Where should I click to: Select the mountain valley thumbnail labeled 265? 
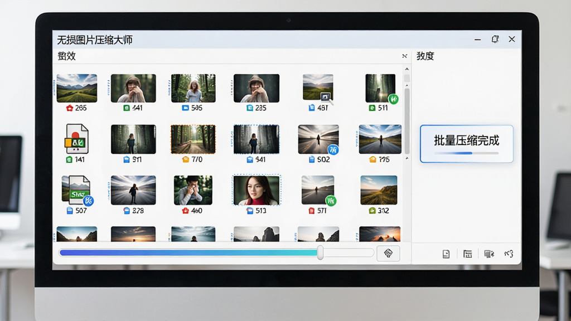77,89
